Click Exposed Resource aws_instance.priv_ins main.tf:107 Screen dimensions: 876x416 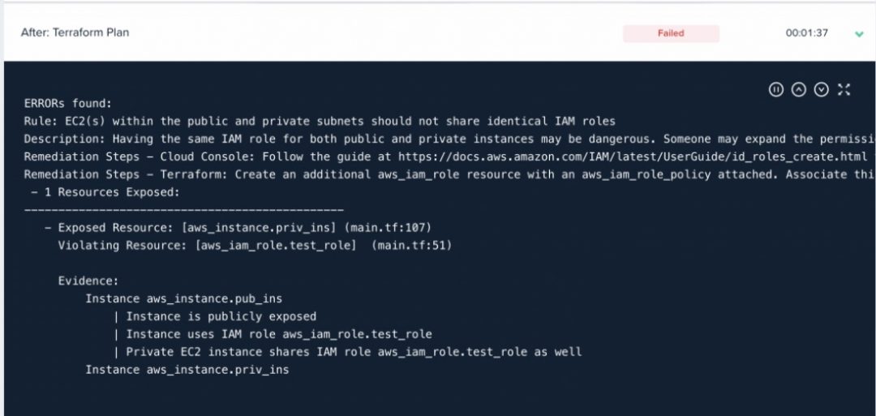coord(238,227)
